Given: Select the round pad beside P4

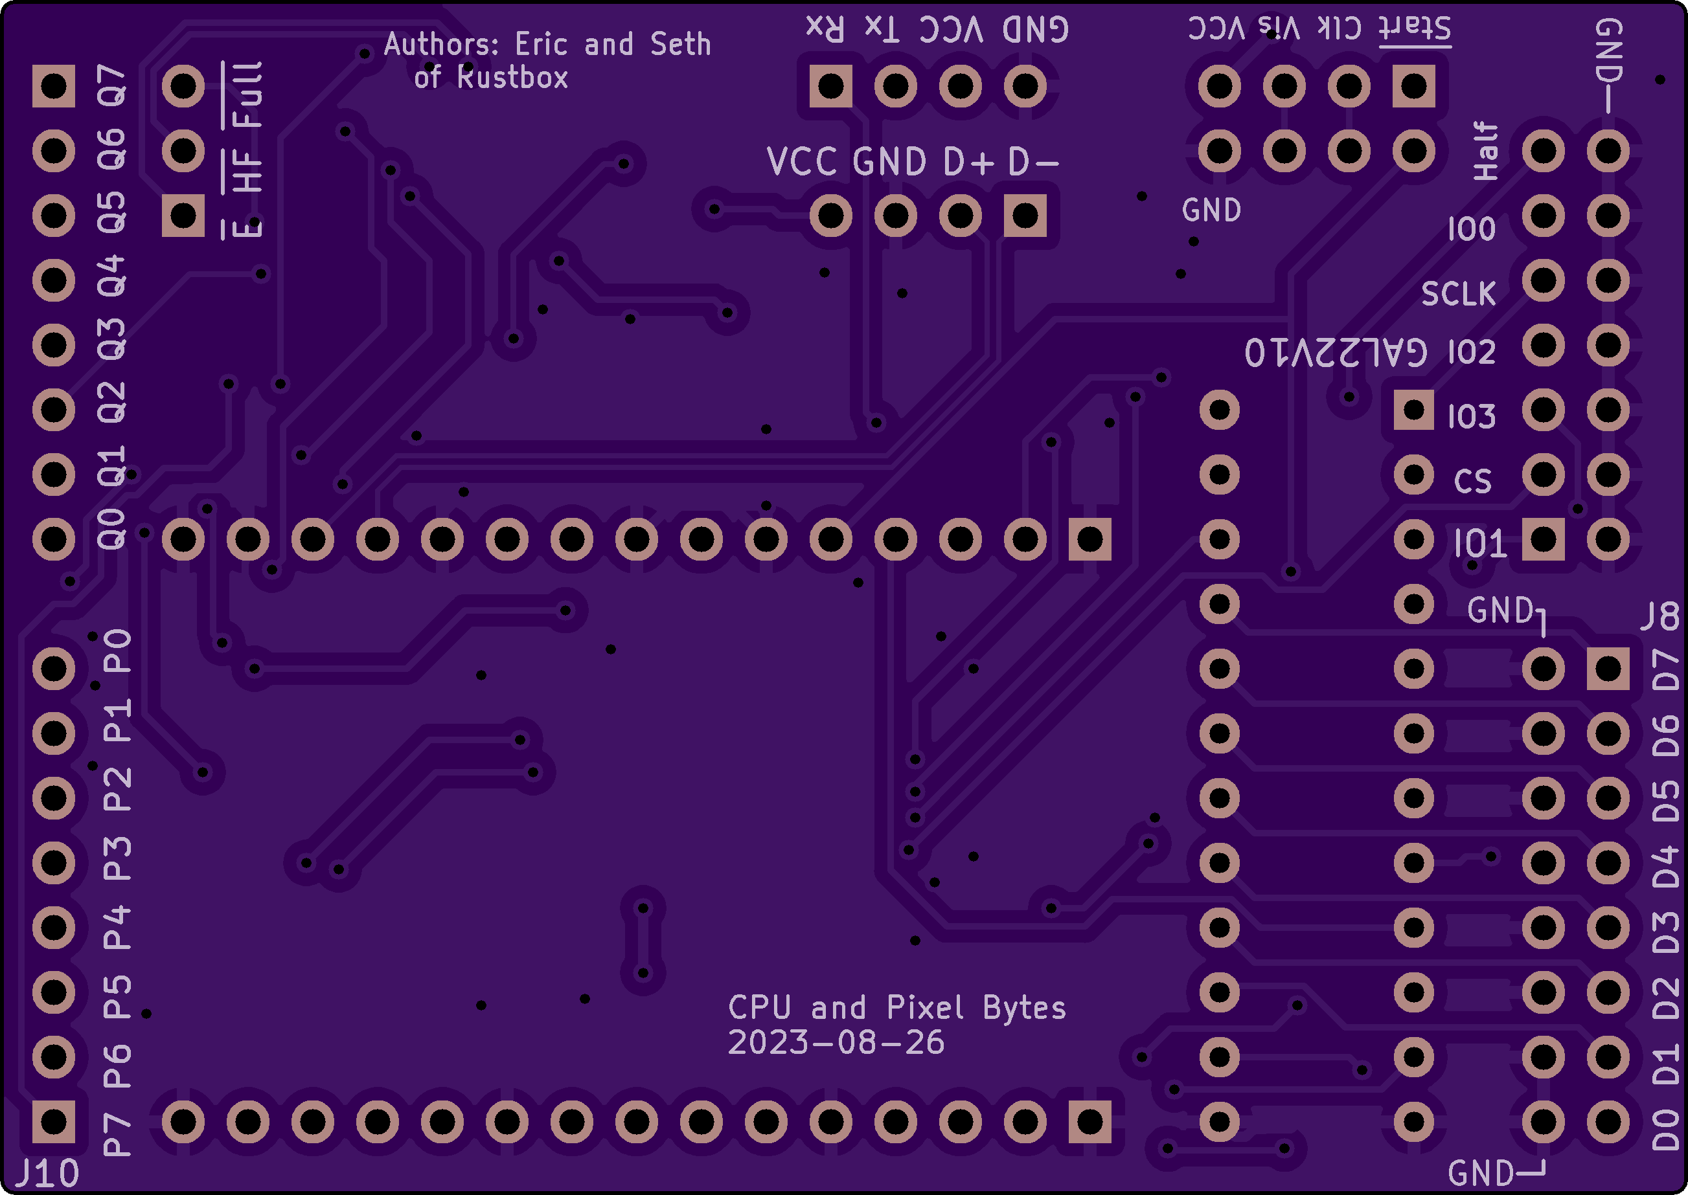Looking at the screenshot, I should pyautogui.click(x=54, y=928).
